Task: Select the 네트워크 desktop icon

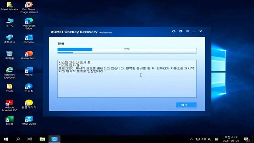Action: tap(10, 39)
